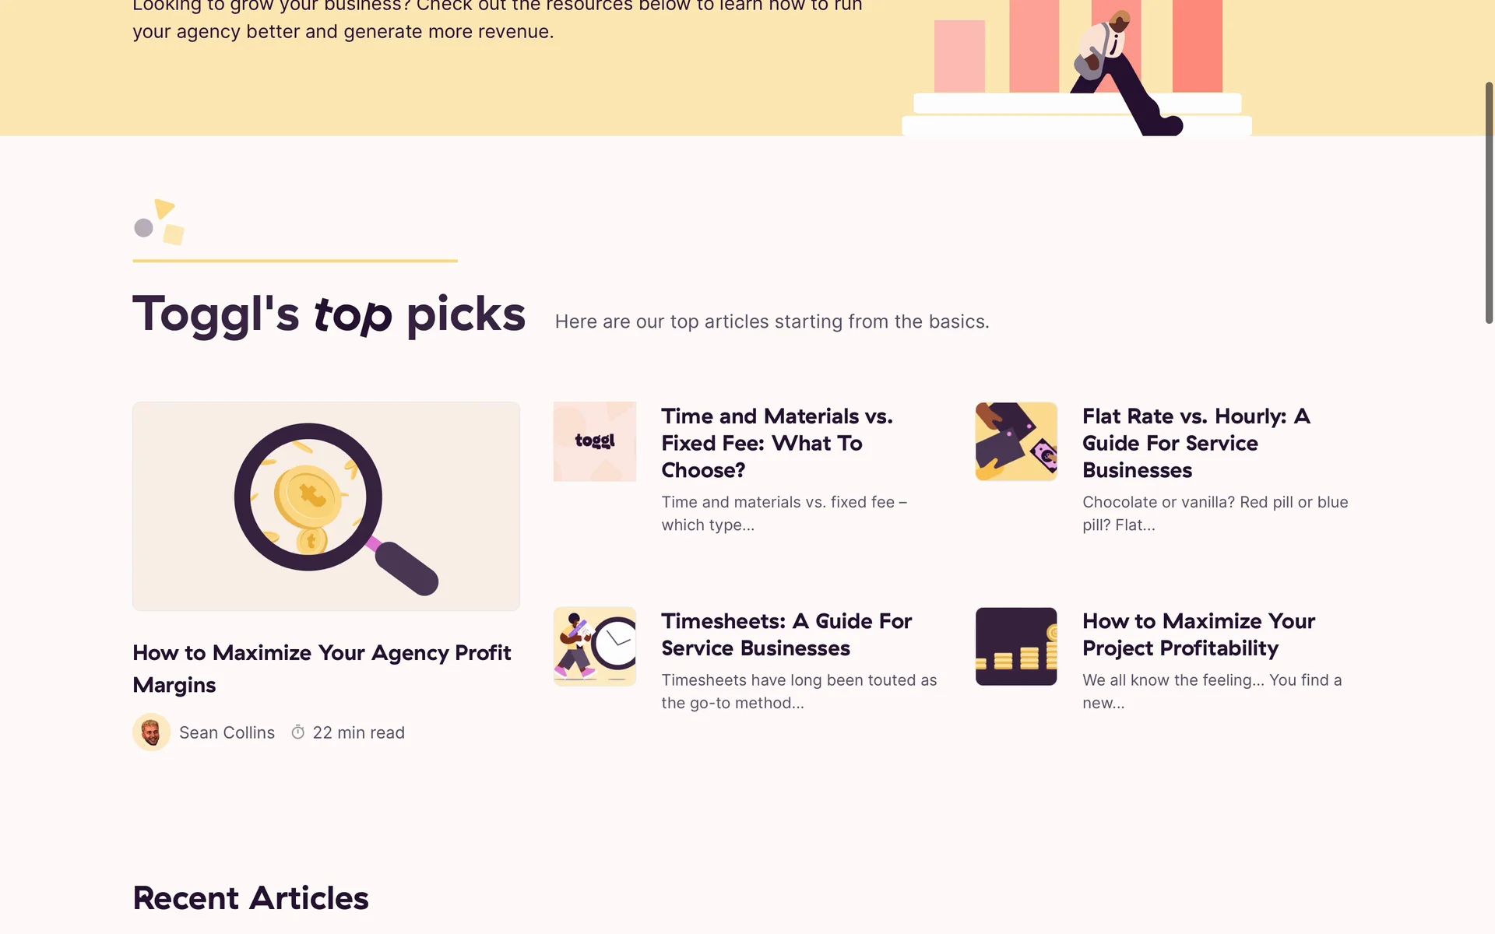Image resolution: width=1495 pixels, height=934 pixels.
Task: Click the Recent Articles heading
Action: pyautogui.click(x=250, y=898)
